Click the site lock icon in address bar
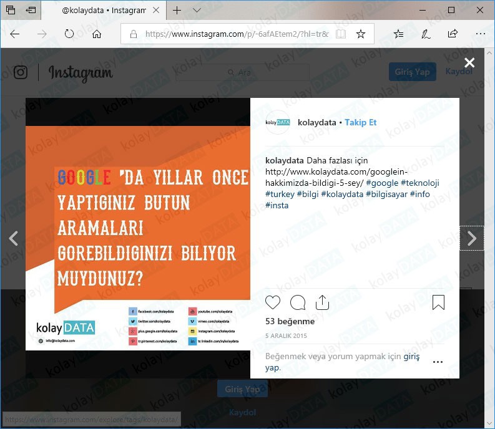This screenshot has width=495, height=429. pos(134,34)
